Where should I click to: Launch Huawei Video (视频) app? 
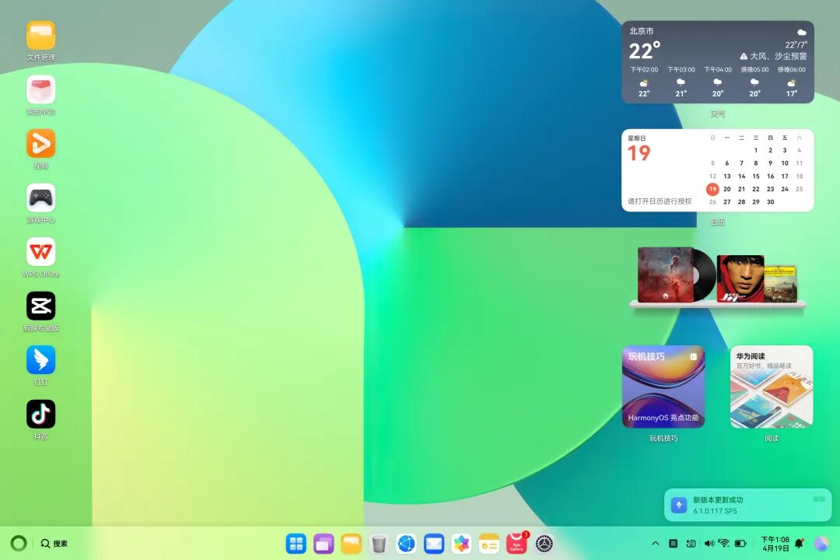(40, 145)
